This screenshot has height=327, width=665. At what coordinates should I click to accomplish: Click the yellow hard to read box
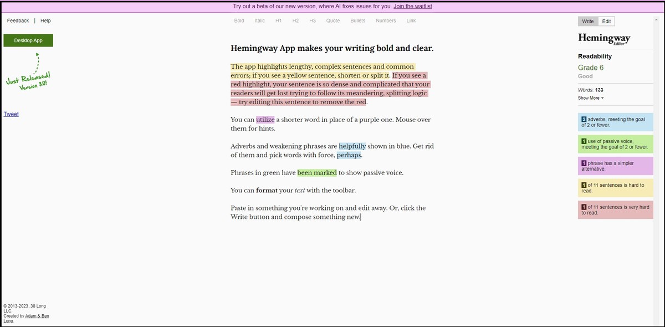(x=615, y=188)
